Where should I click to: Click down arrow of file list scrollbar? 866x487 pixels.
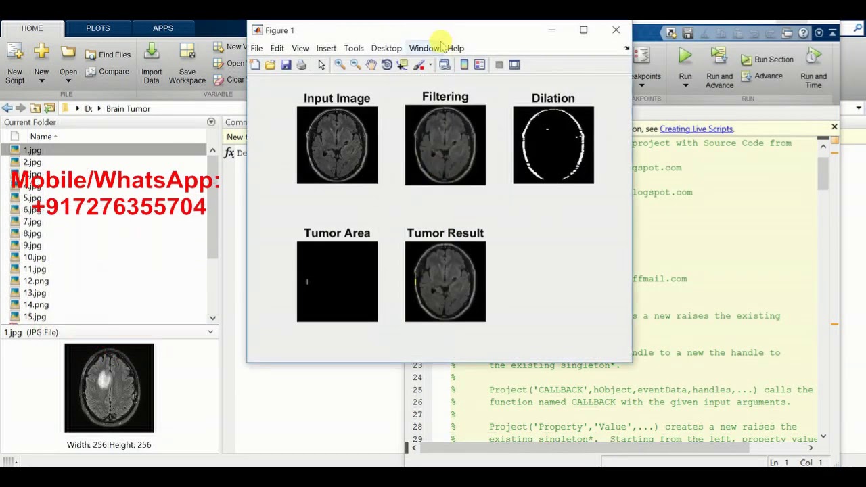(x=212, y=318)
